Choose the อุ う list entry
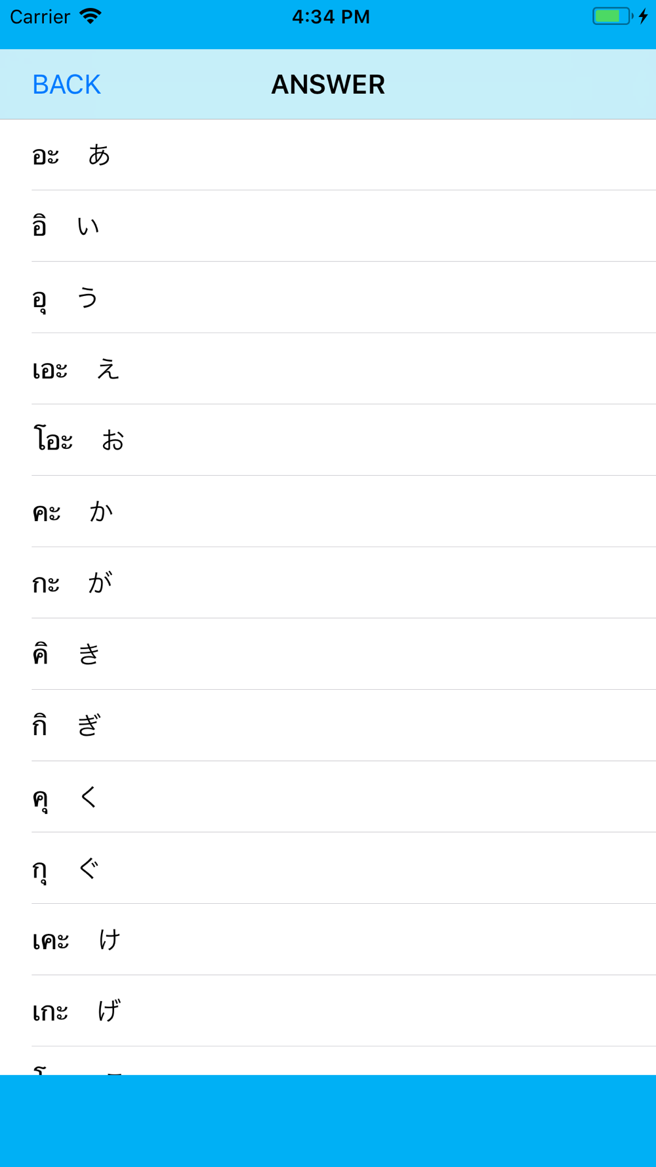 pyautogui.click(x=328, y=297)
